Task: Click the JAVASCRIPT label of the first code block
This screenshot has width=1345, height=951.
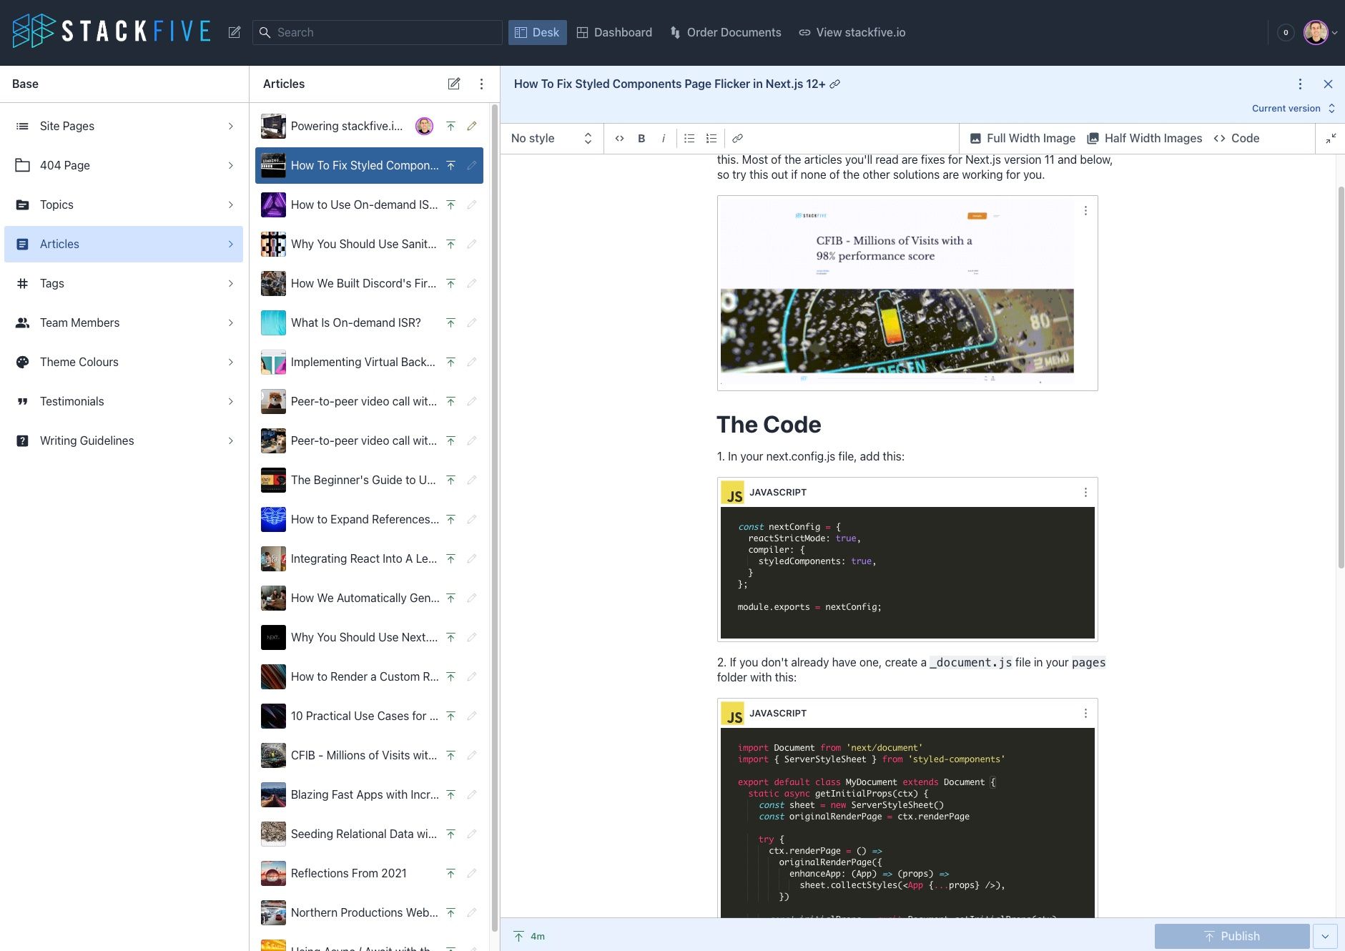Action: 778,492
